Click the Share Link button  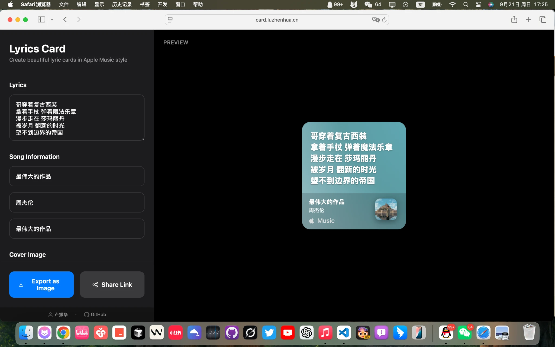coord(112,284)
